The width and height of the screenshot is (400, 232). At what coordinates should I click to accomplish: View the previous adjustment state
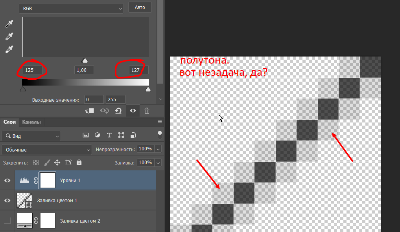[x=104, y=111]
